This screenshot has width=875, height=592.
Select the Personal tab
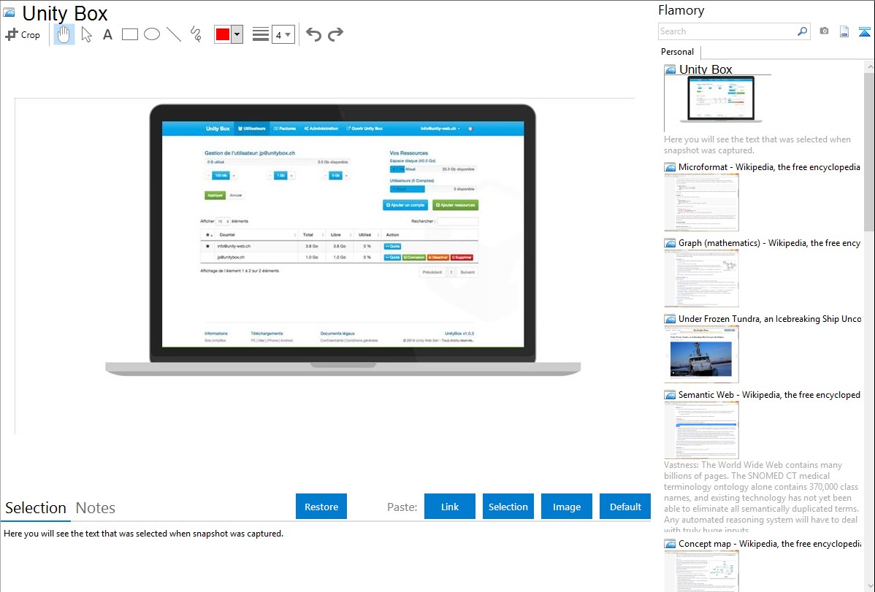(x=678, y=52)
